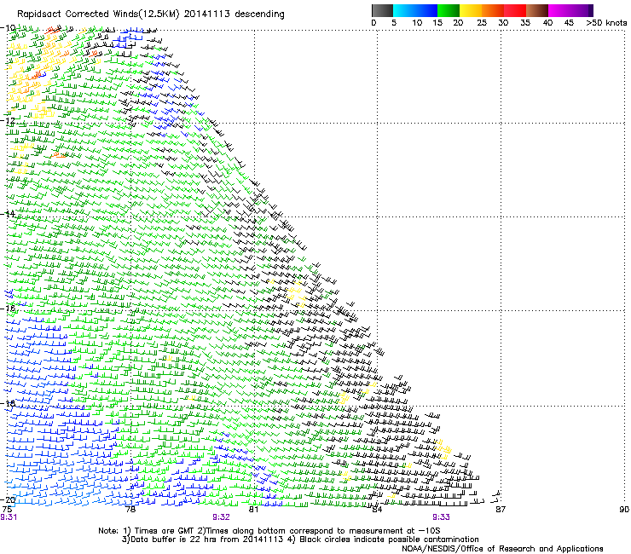
Task: Click the NOAA/NESDIS credit line
Action: coord(502,549)
